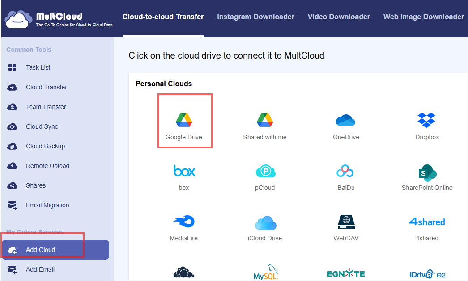This screenshot has height=281, width=468.
Task: Click the Add Cloud sidebar button
Action: click(40, 250)
